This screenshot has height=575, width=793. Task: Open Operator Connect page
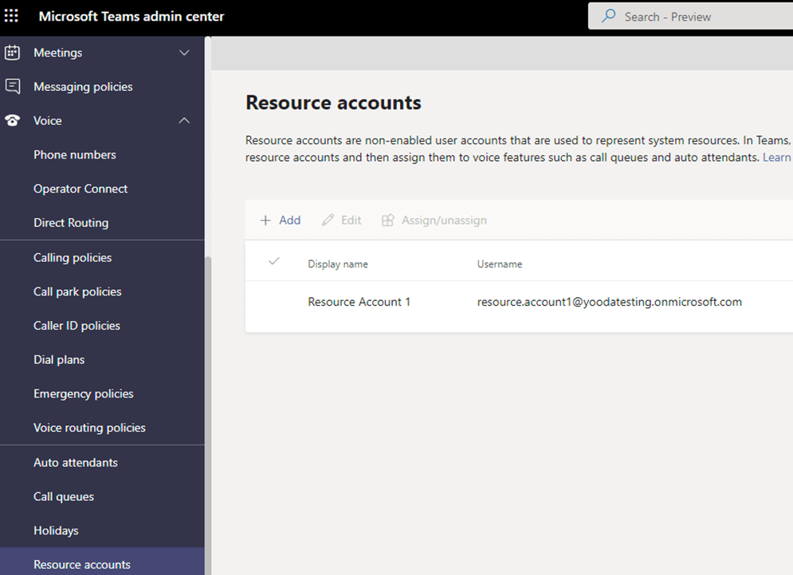point(80,189)
